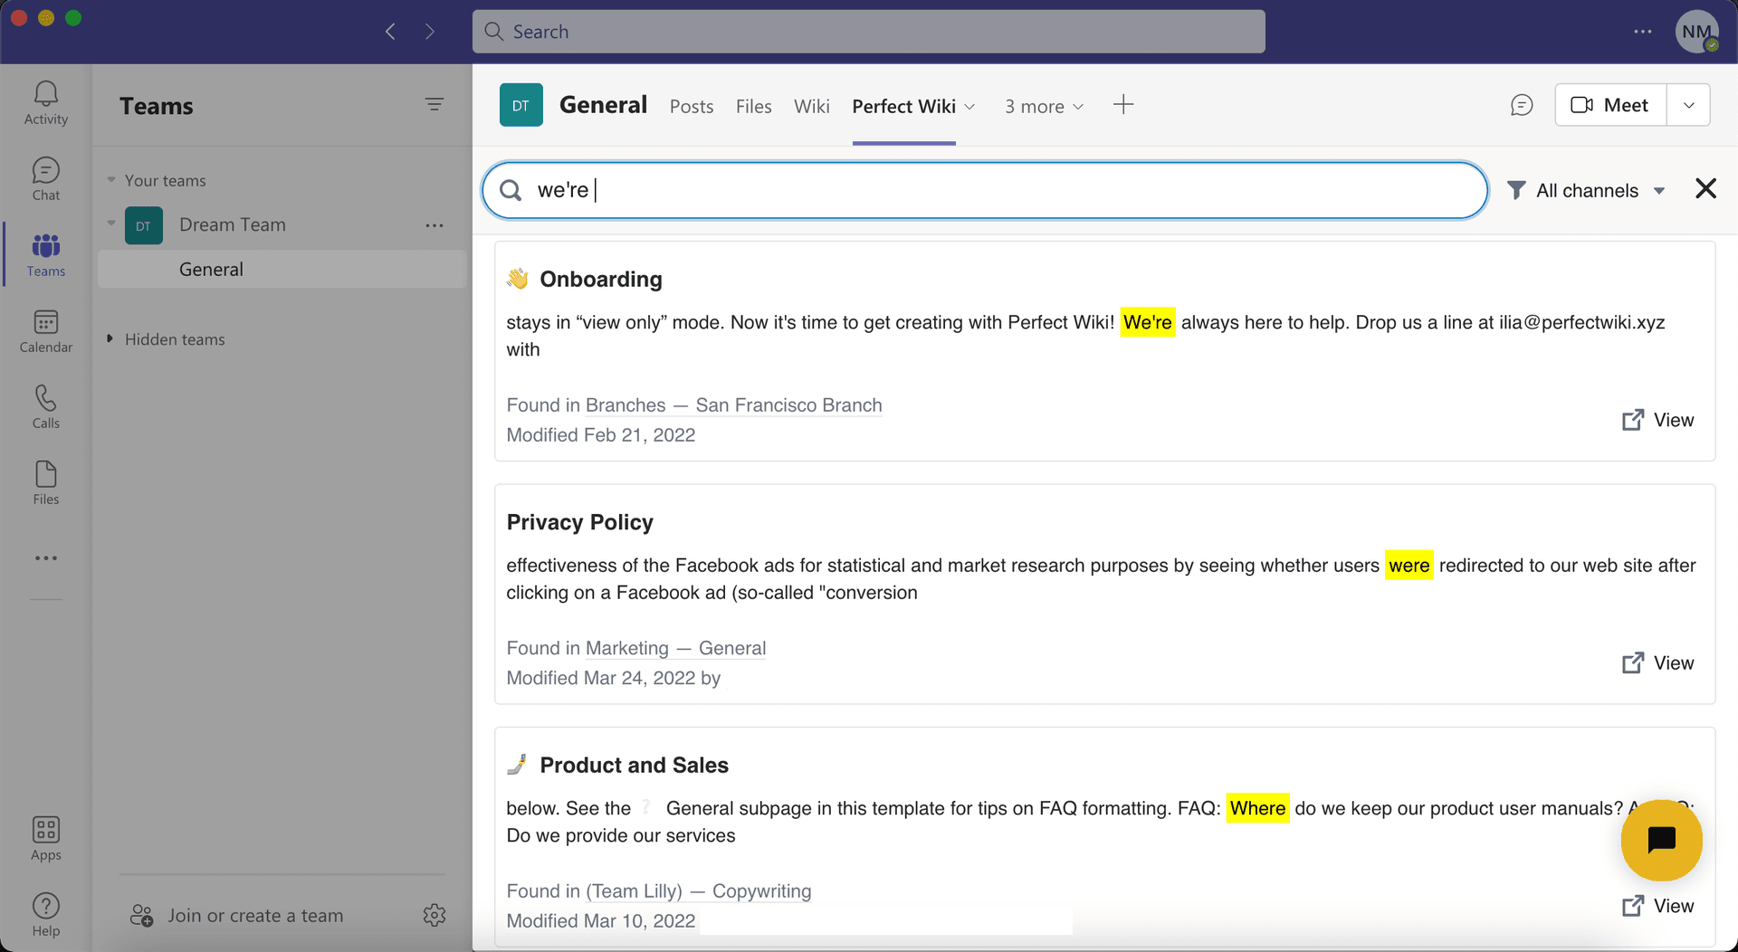Click the teams filter icon
This screenshot has width=1738, height=952.
435,105
